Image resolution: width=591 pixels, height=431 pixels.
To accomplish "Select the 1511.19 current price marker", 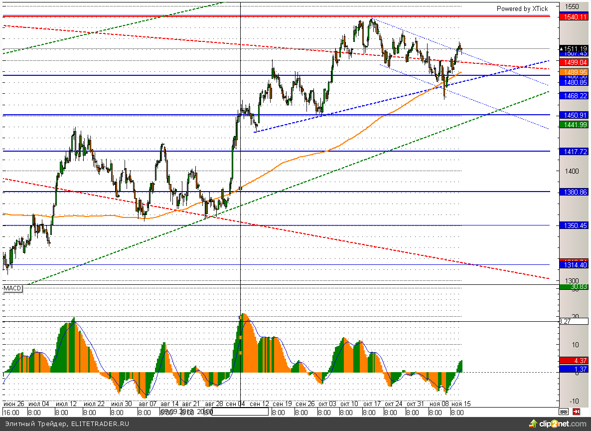I will 575,48.
